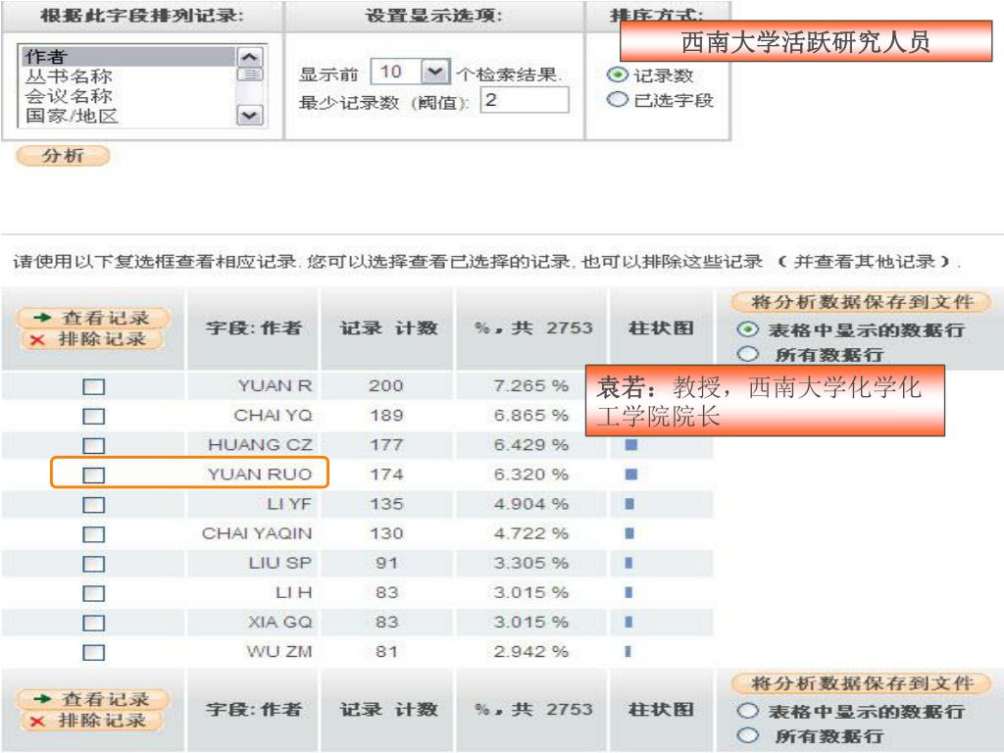This screenshot has width=1004, height=753.
Task: Check the box for HUANG CZ
Action: pyautogui.click(x=93, y=446)
